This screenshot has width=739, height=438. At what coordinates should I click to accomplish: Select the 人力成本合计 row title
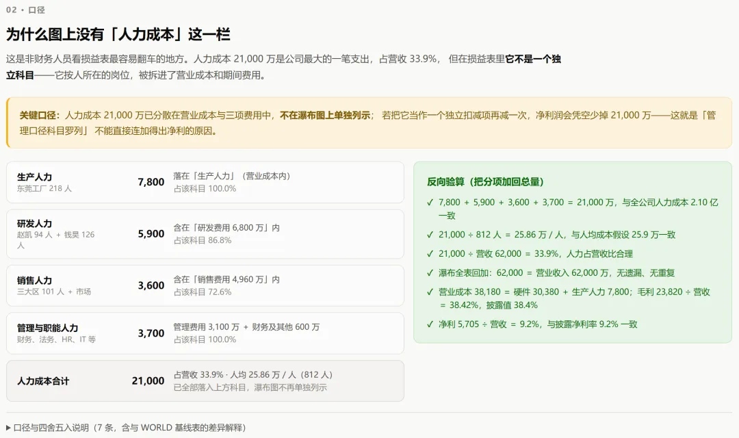(43, 381)
